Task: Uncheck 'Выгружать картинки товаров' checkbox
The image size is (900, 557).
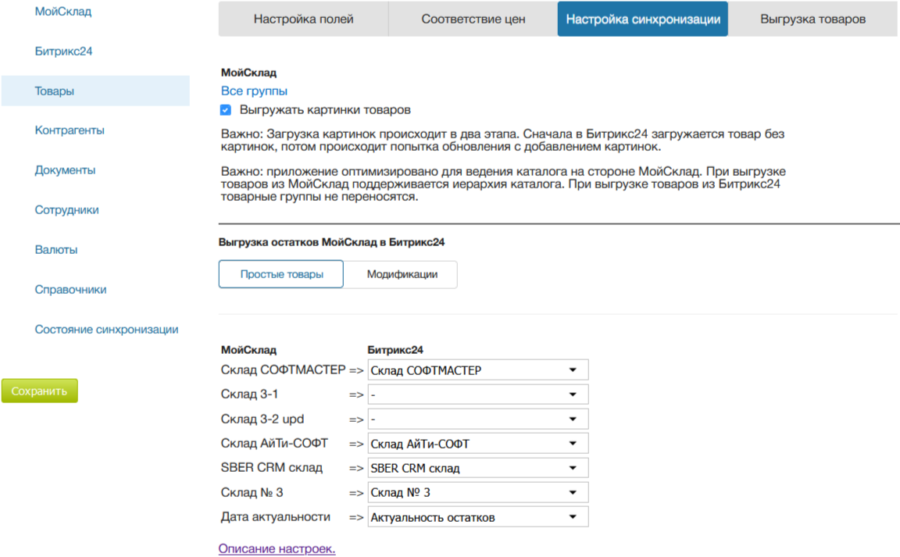Action: coord(226,110)
